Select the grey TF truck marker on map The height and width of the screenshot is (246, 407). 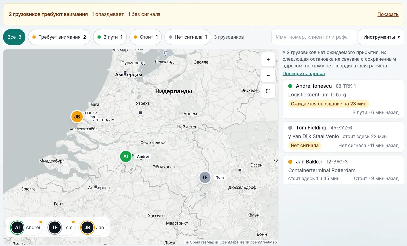(205, 177)
